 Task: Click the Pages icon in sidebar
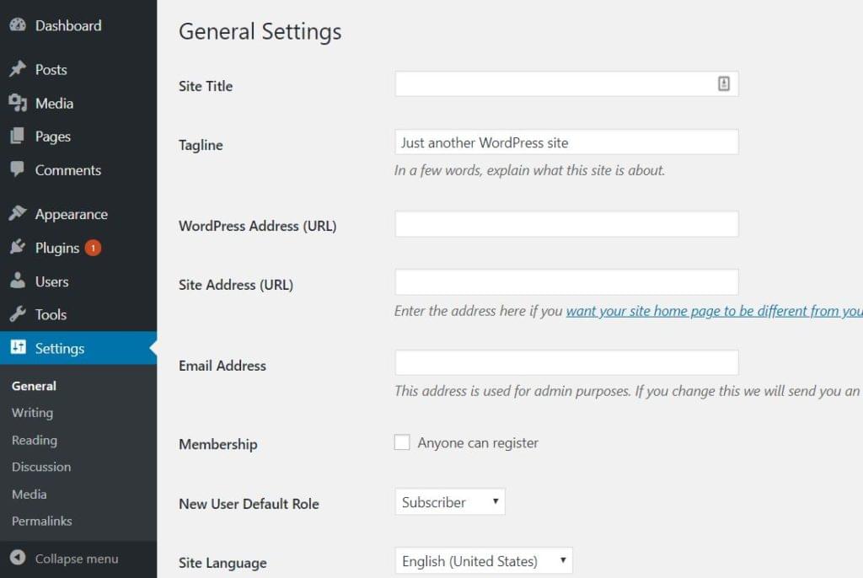18,136
